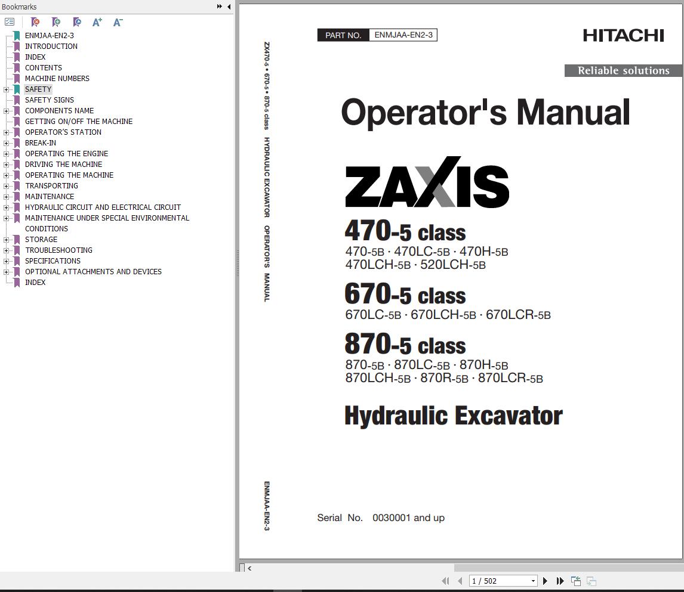Open the last INDEX bookmark
The width and height of the screenshot is (684, 592).
[35, 282]
